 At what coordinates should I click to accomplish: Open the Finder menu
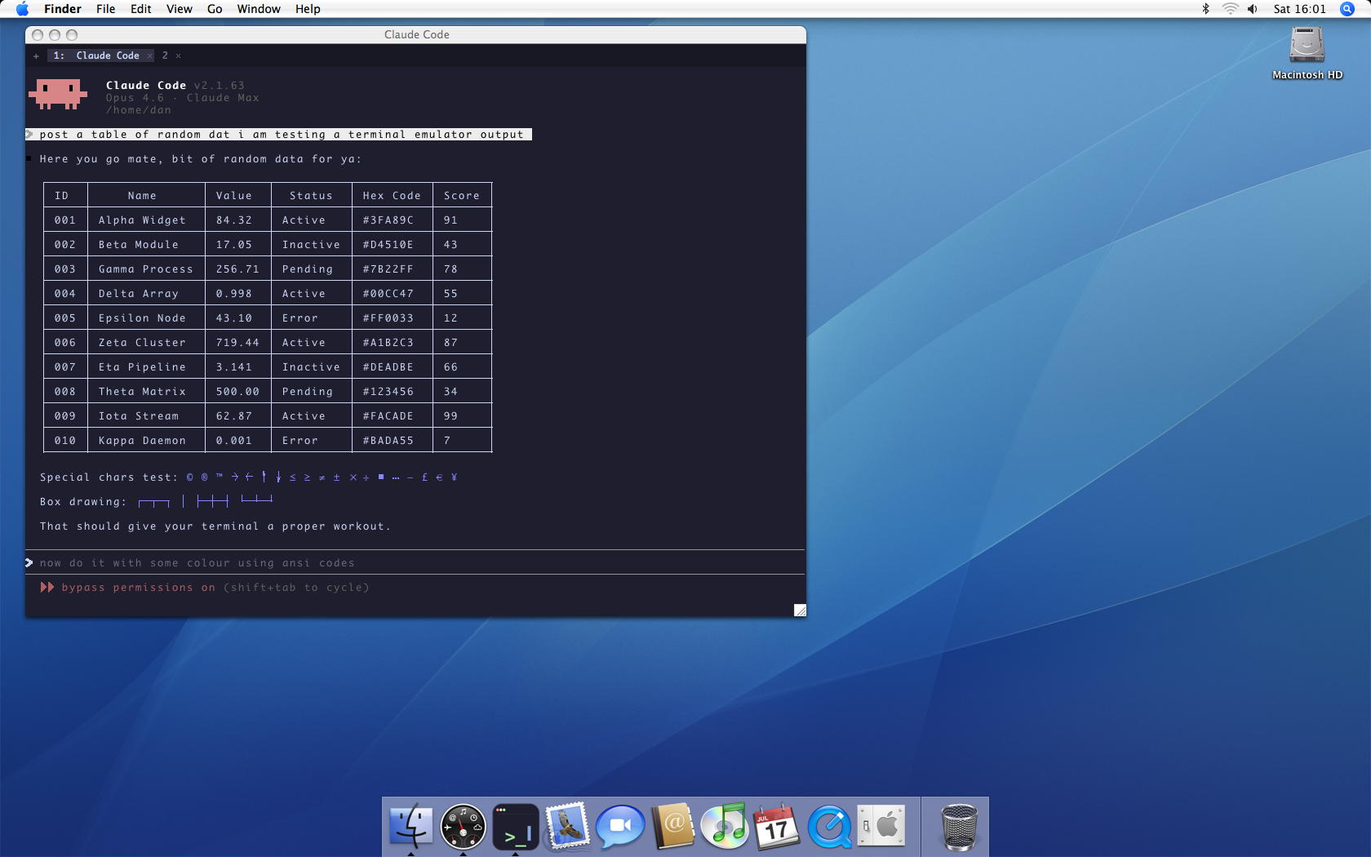[63, 9]
